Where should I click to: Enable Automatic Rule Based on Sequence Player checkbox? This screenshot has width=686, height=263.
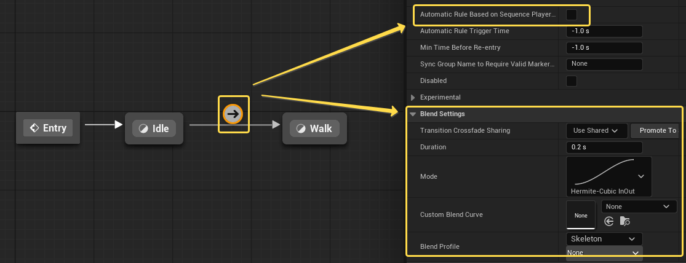[571, 14]
